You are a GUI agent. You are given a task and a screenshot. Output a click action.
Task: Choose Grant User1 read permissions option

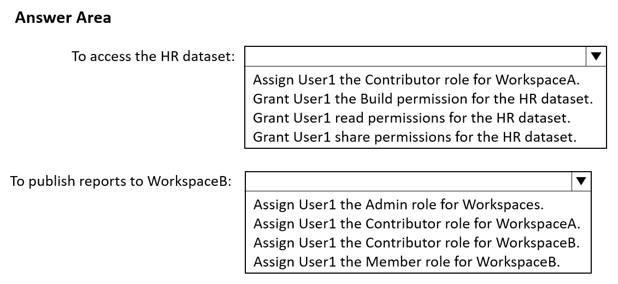coord(411,118)
